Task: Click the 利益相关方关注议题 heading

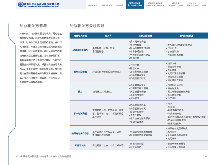Action: [87, 26]
